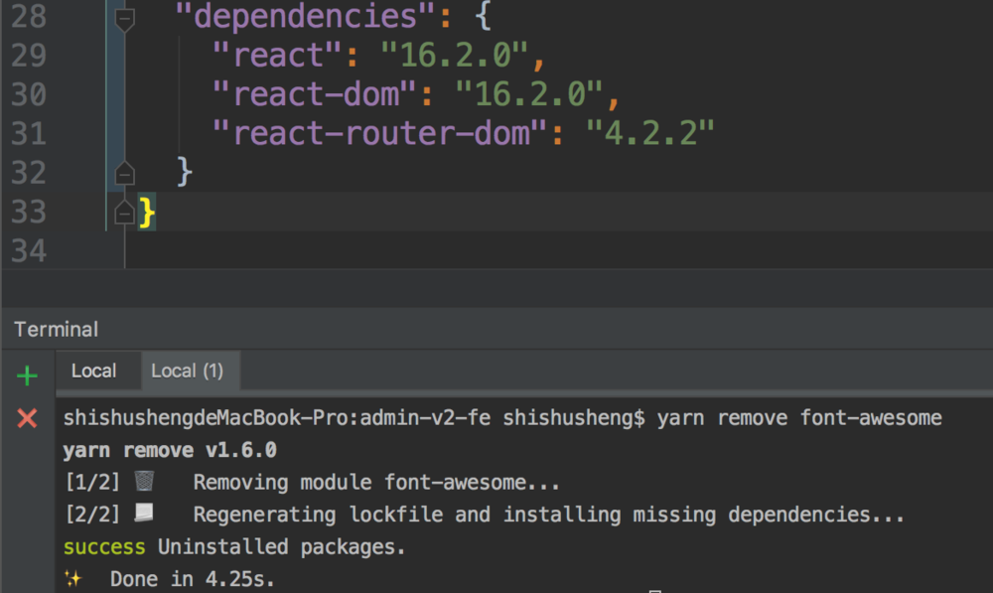Collapse the dependencies block fold marker on line 28

click(125, 18)
